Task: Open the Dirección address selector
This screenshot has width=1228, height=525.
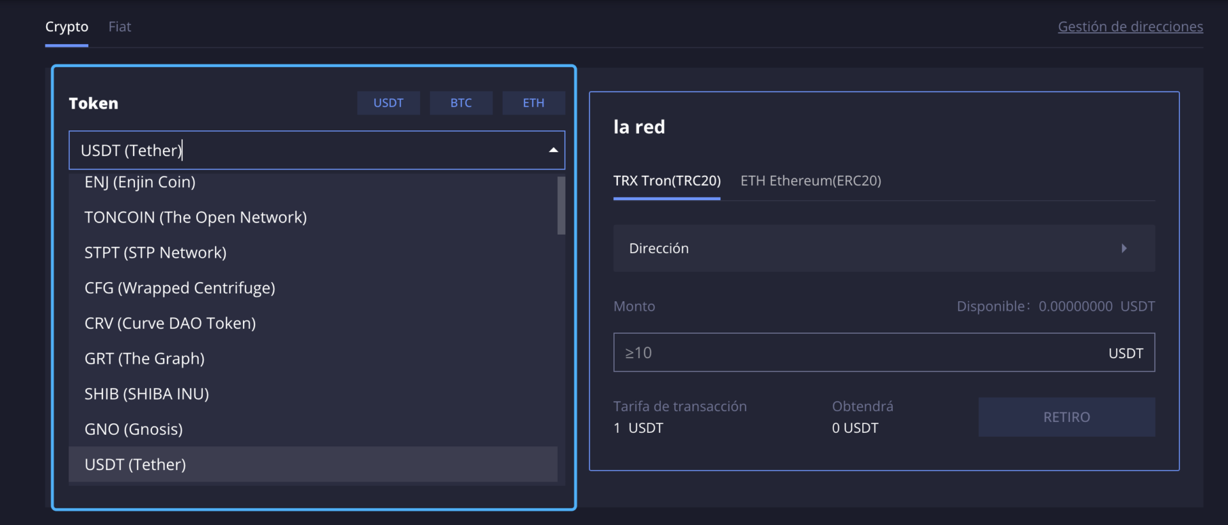Action: pos(884,248)
